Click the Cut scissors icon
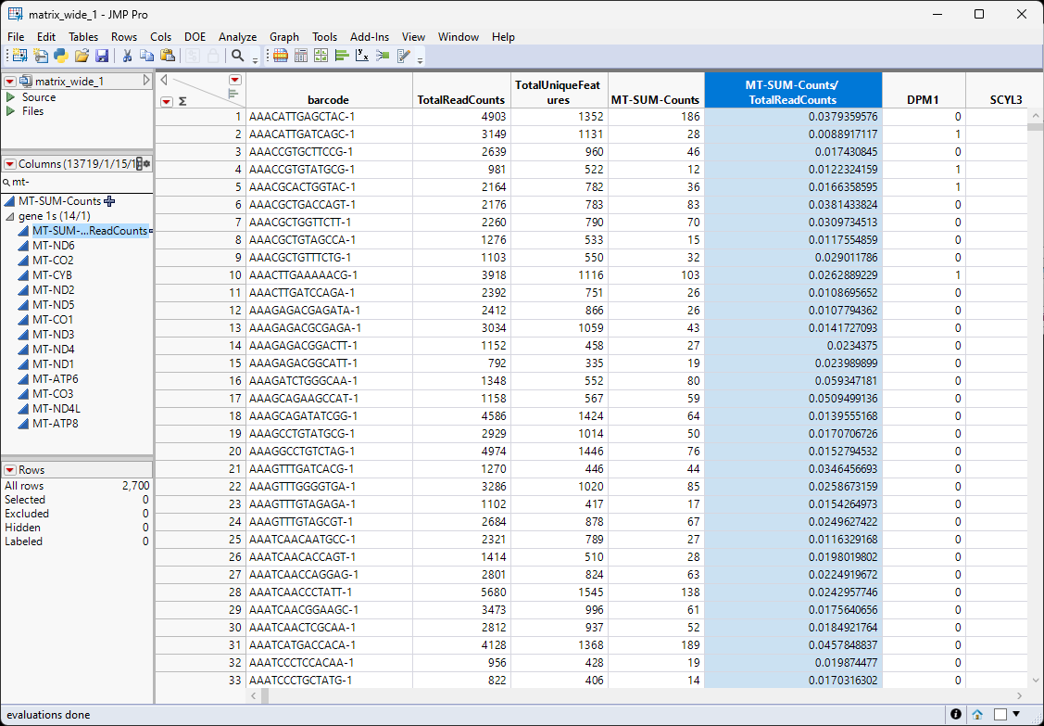Viewport: 1044px width, 726px height. click(127, 57)
